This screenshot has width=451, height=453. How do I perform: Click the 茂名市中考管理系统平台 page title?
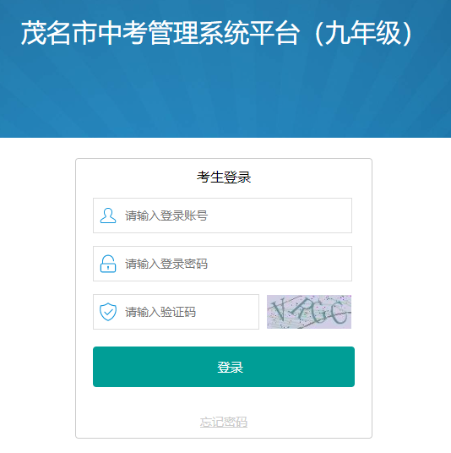[160, 33]
